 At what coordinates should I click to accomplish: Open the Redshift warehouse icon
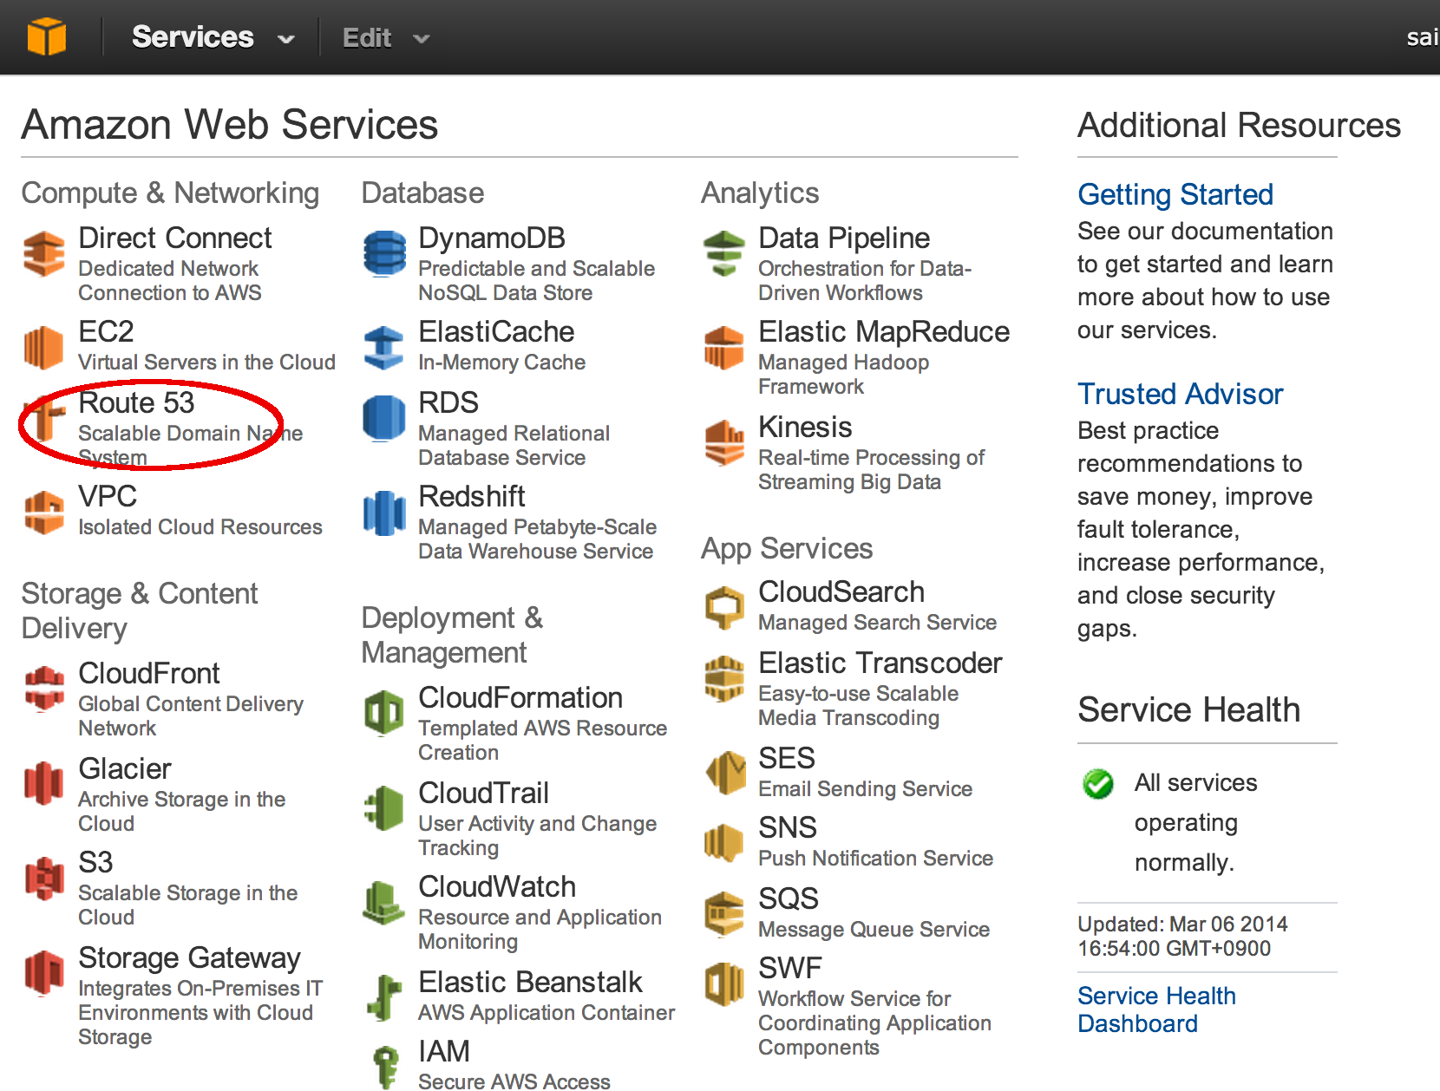click(384, 513)
